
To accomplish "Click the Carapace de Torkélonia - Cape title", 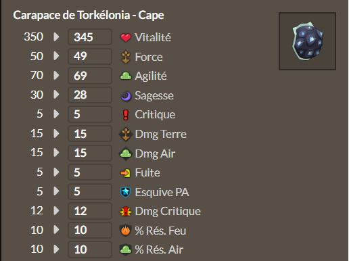I will pos(89,16).
